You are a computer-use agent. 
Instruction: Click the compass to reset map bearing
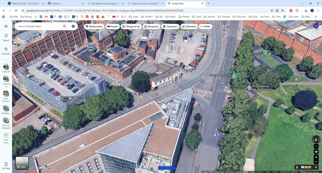[x=316, y=139]
